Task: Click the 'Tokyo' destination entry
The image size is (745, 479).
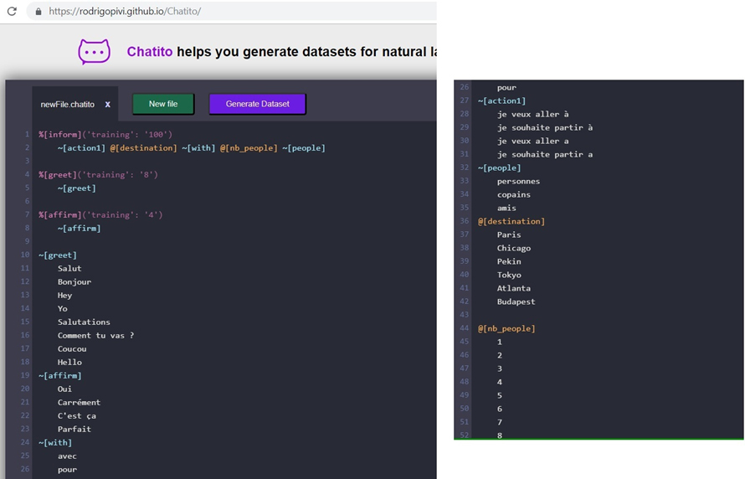Action: click(509, 275)
